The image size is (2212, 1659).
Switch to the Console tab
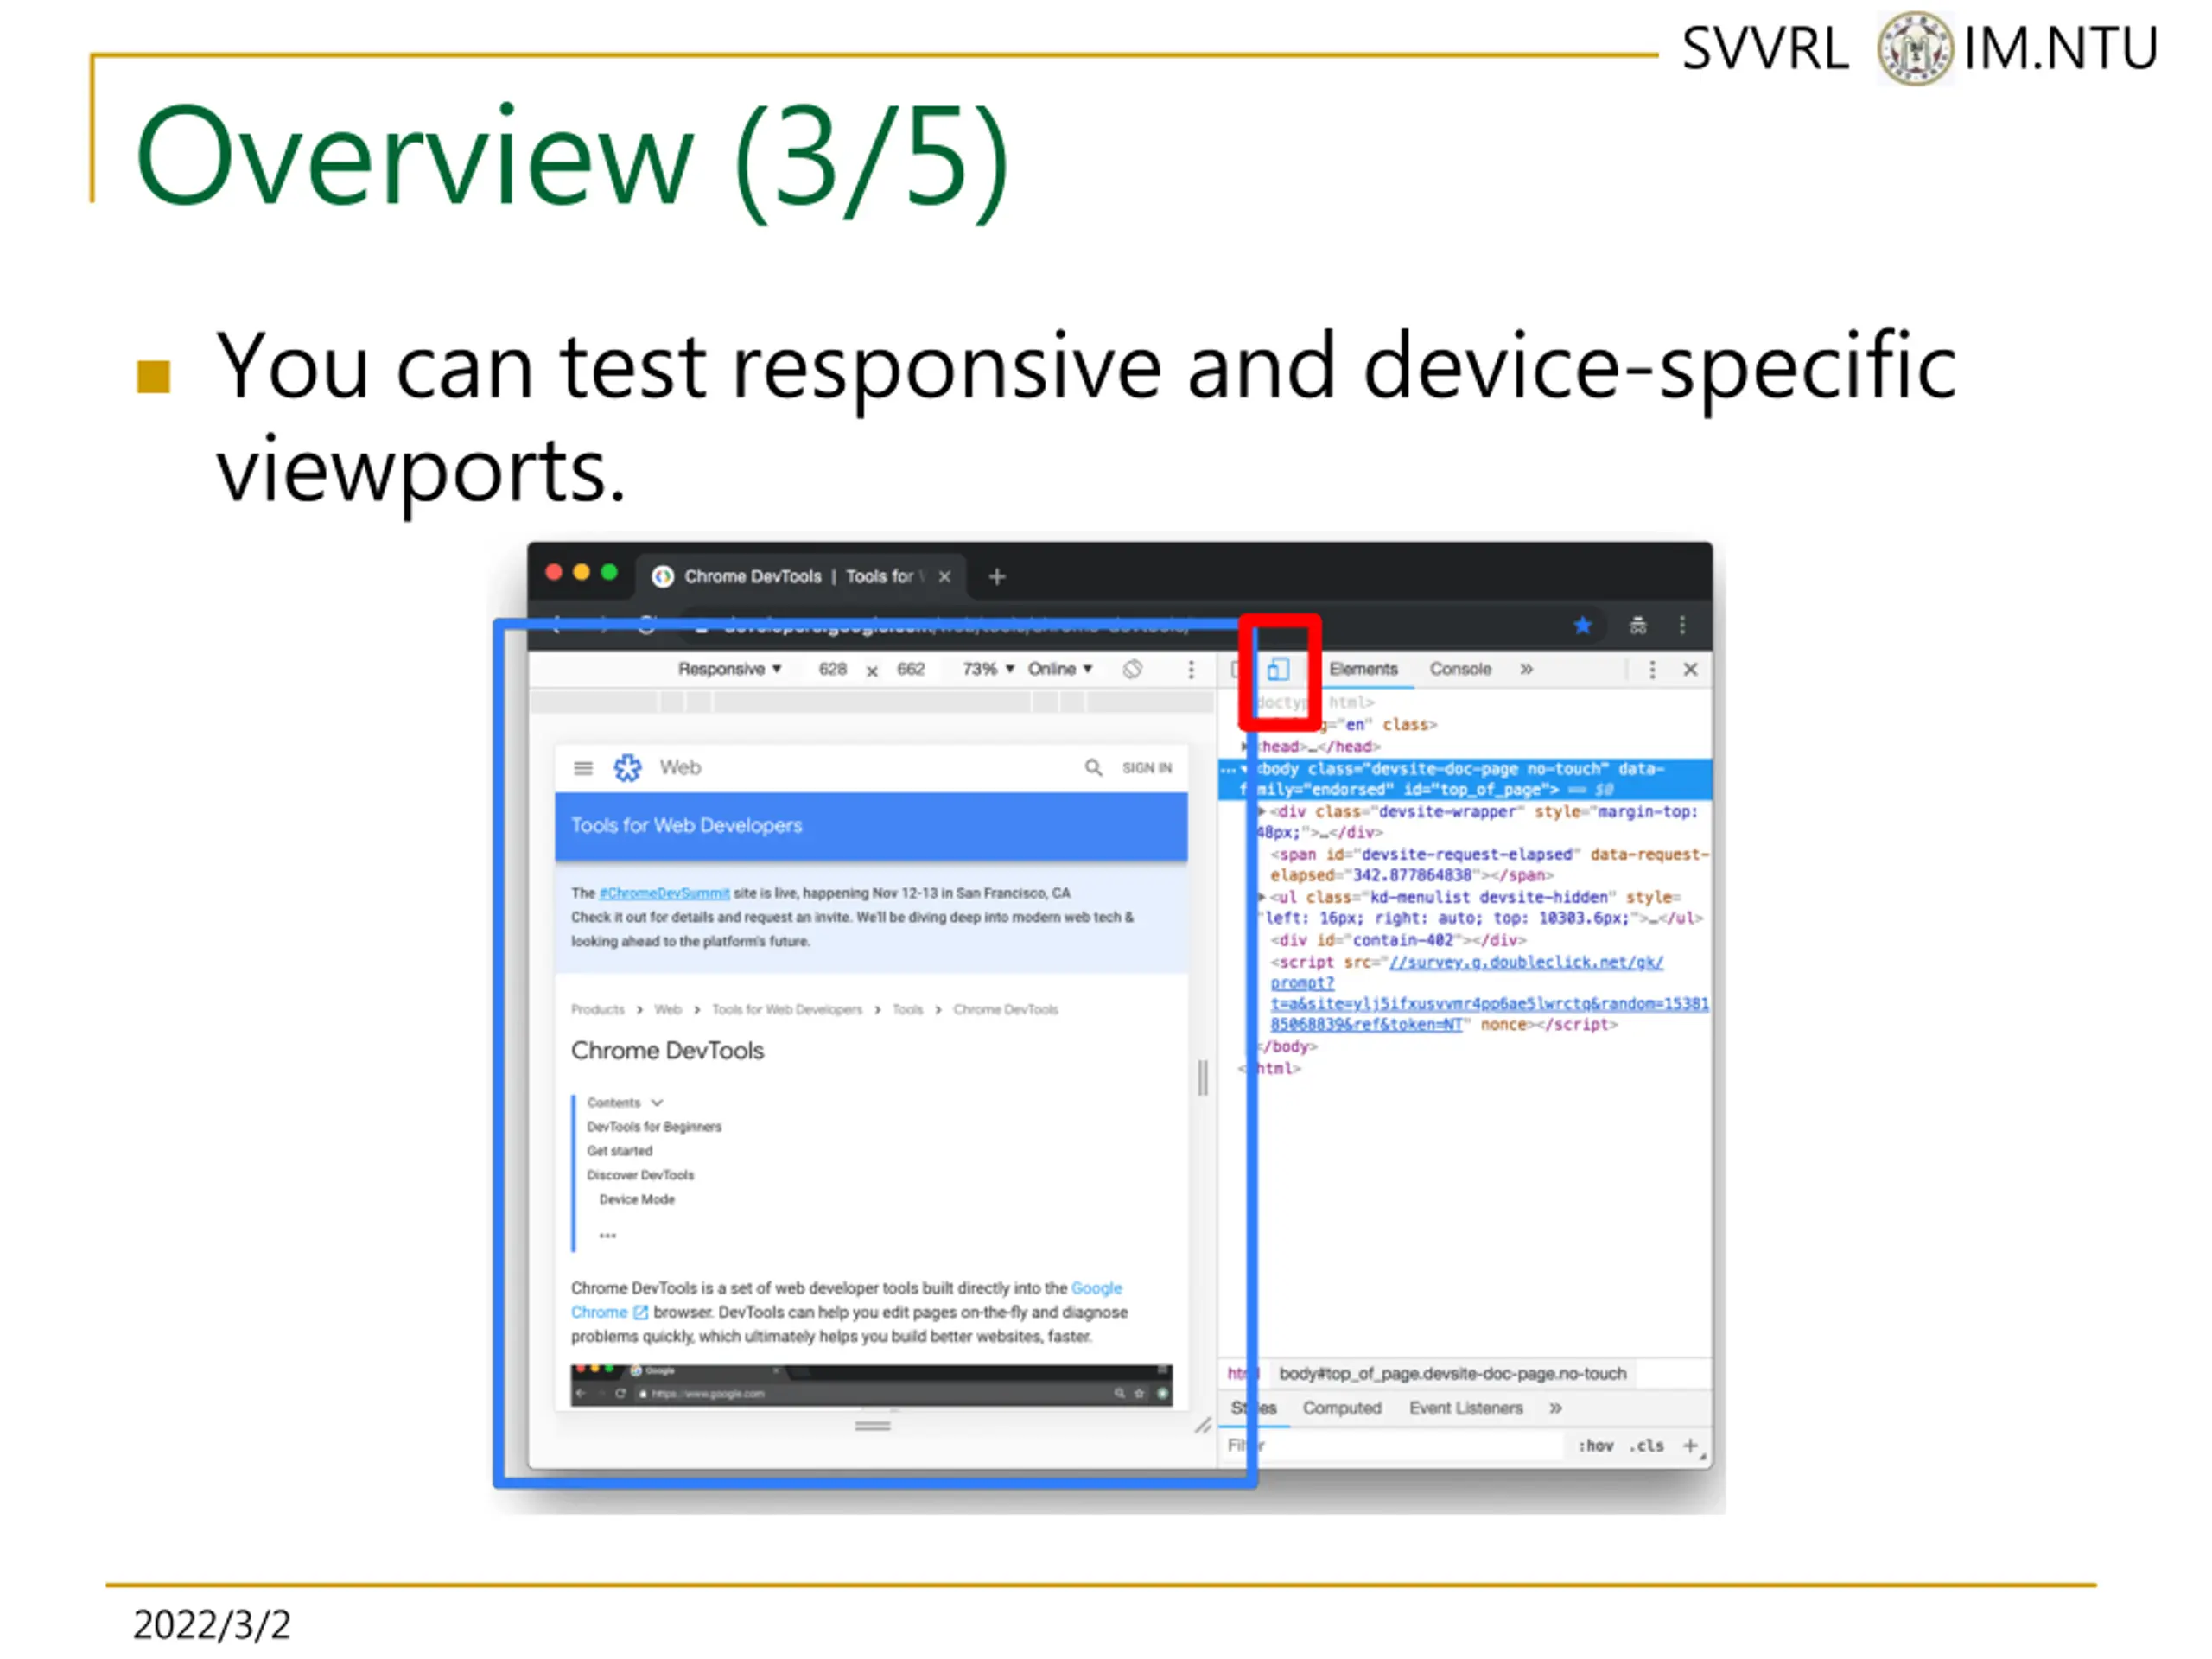point(1460,669)
